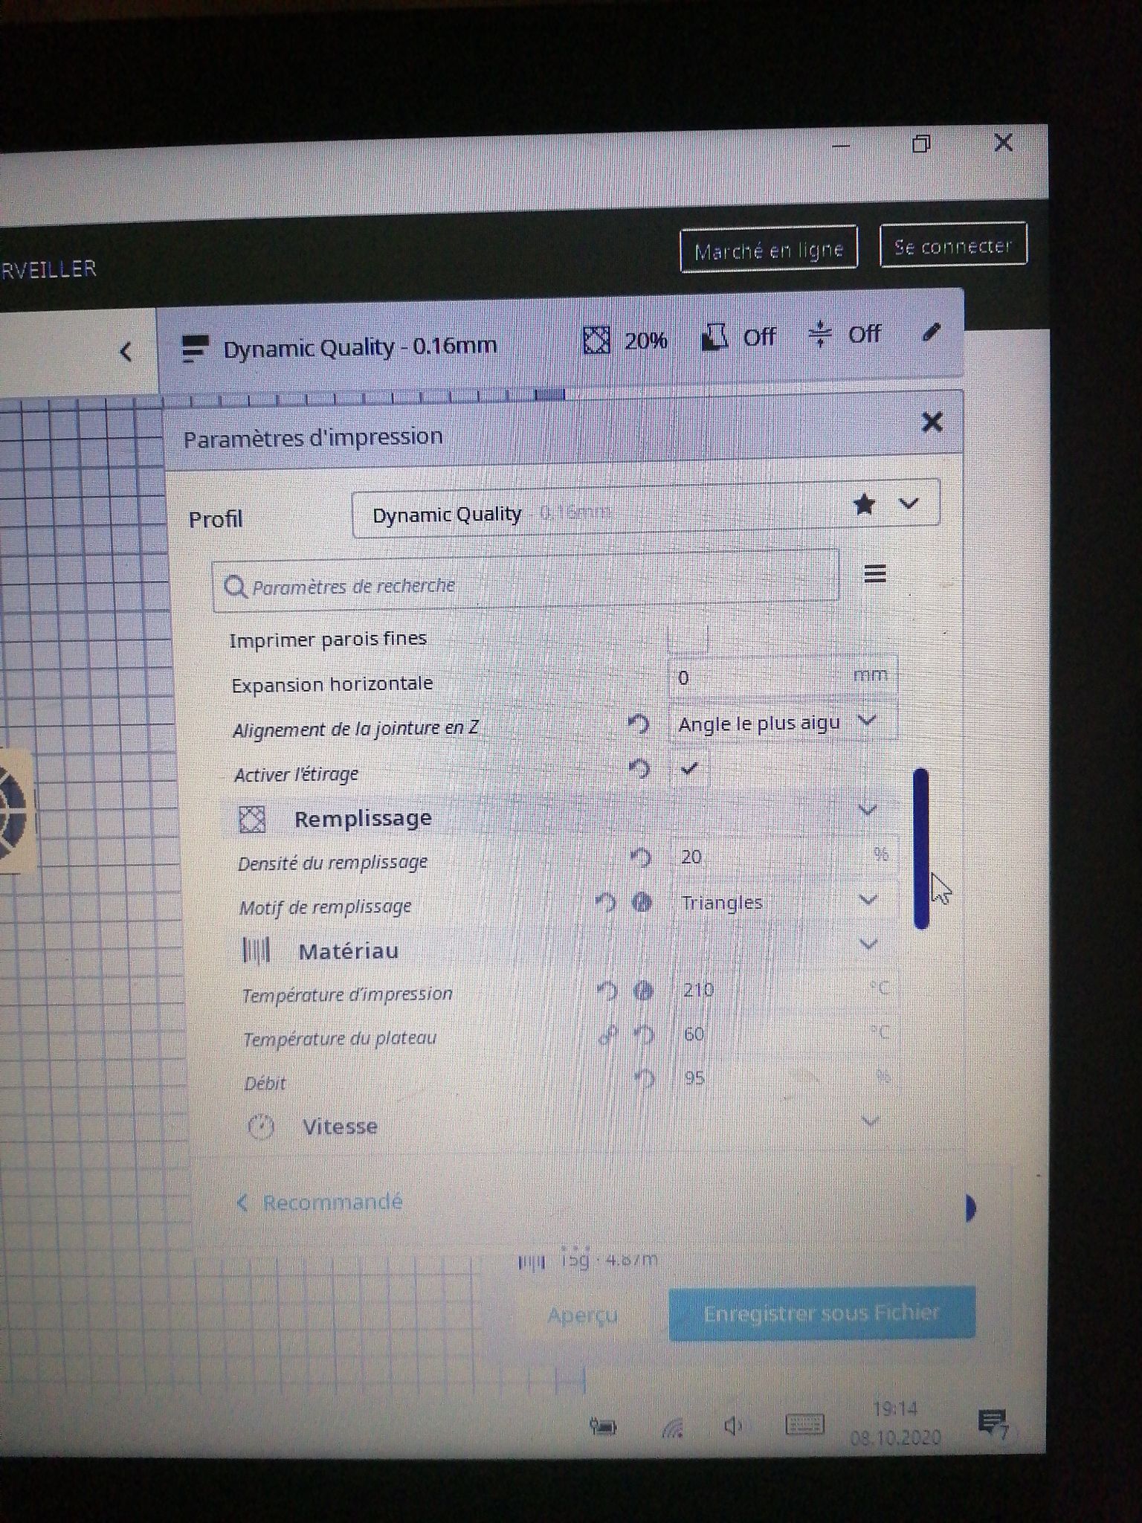Image resolution: width=1142 pixels, height=1523 pixels.
Task: Click the Densité du remplissage field
Action: [x=785, y=855]
